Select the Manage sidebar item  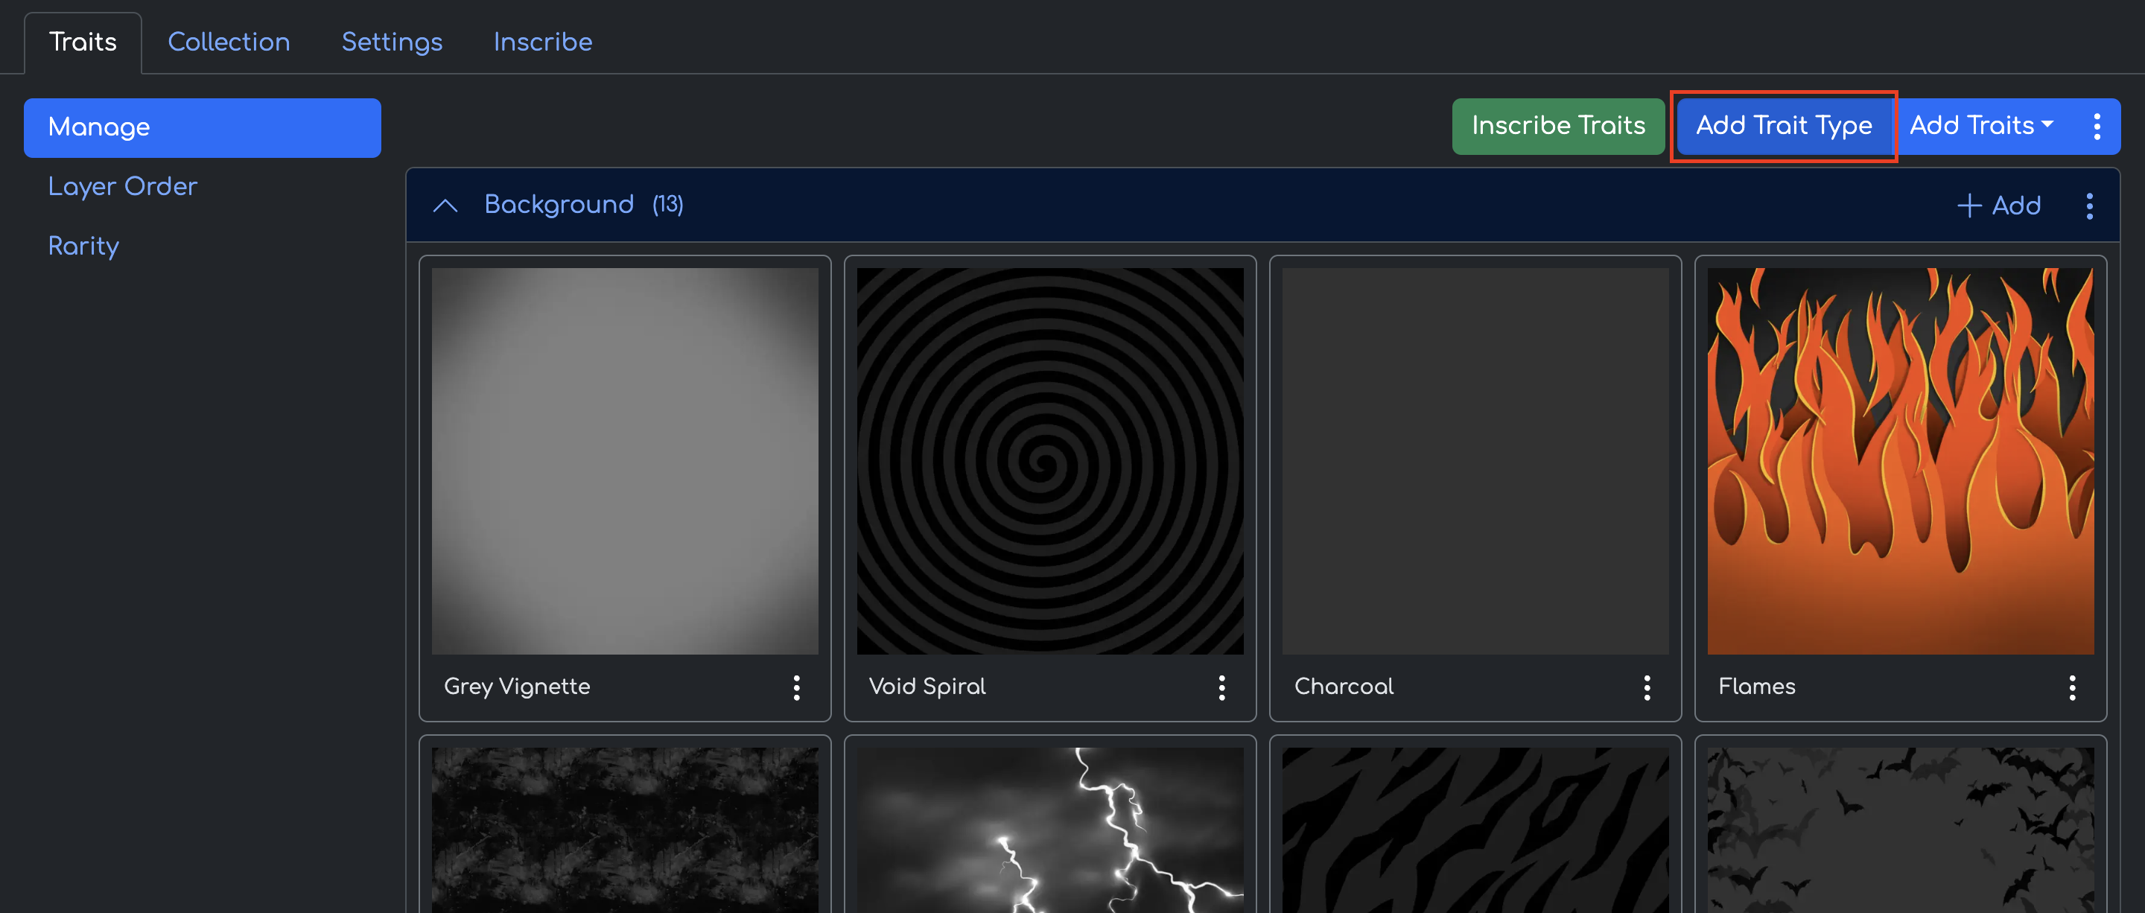pyautogui.click(x=202, y=127)
